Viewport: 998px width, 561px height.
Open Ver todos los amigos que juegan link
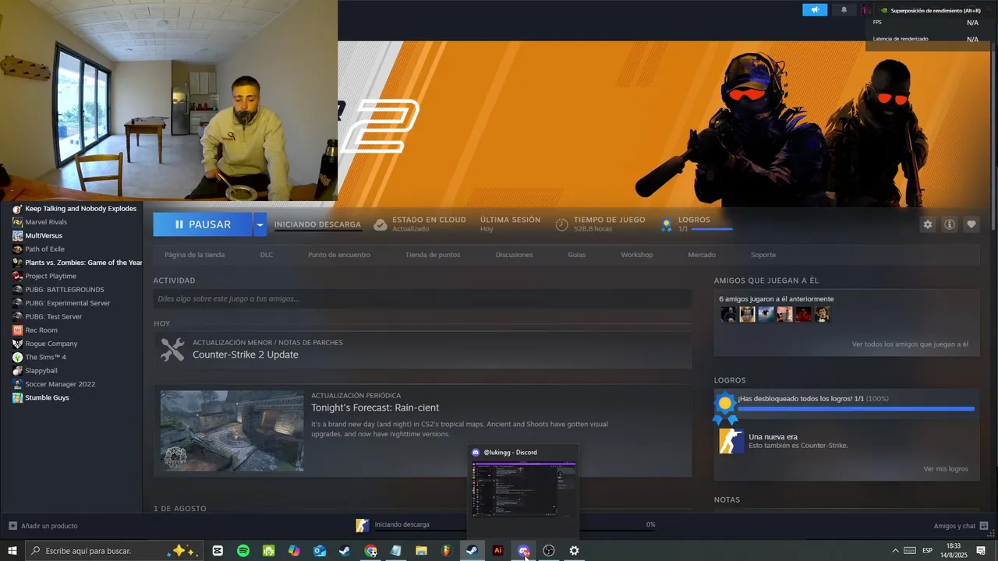tap(910, 344)
